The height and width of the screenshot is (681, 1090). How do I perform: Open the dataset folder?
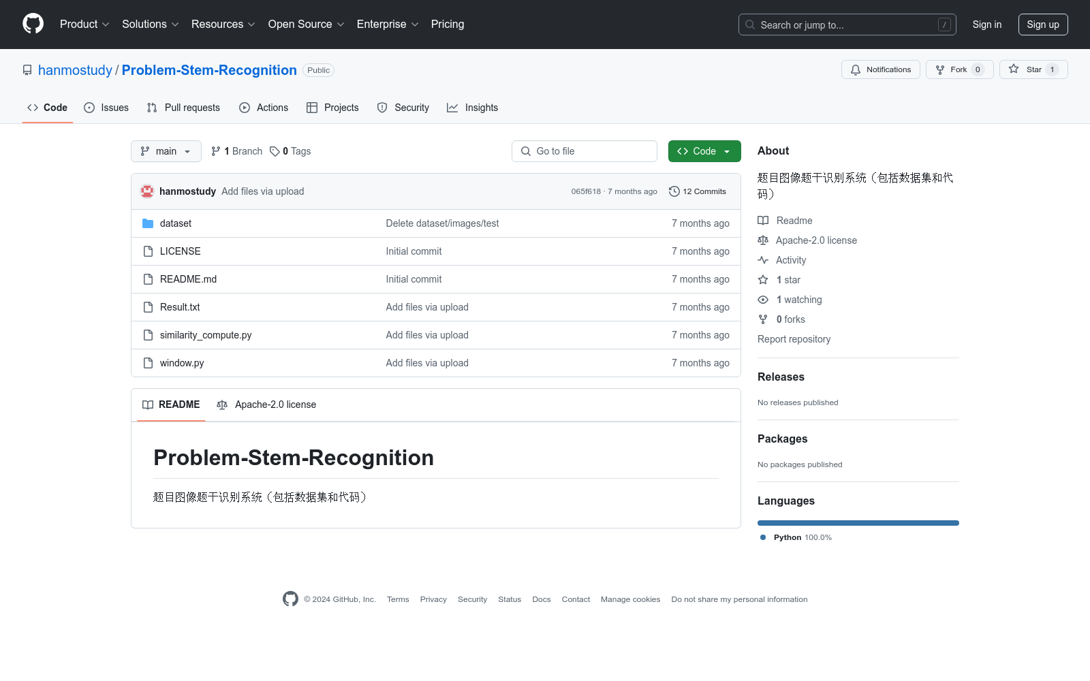click(x=176, y=223)
